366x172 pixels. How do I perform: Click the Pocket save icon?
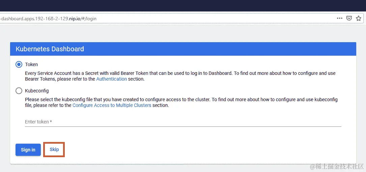click(349, 19)
